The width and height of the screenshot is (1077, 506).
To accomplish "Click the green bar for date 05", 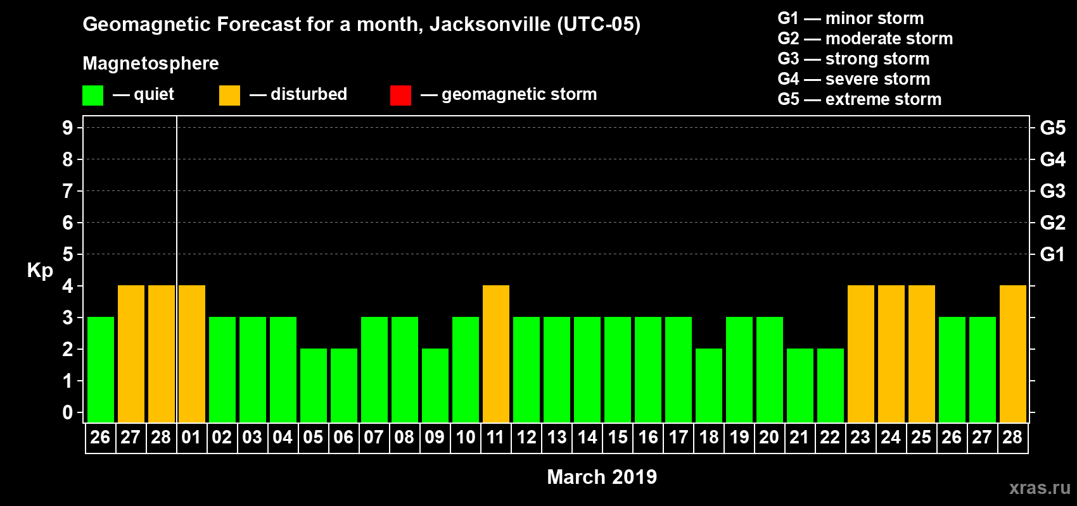I will click(x=314, y=385).
